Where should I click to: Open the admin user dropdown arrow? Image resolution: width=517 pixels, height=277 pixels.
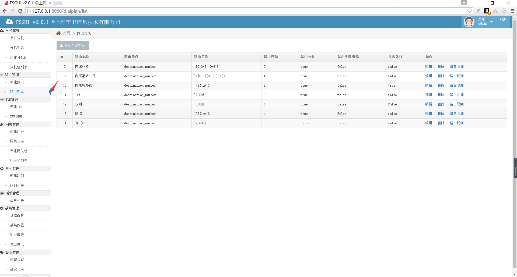click(x=491, y=22)
